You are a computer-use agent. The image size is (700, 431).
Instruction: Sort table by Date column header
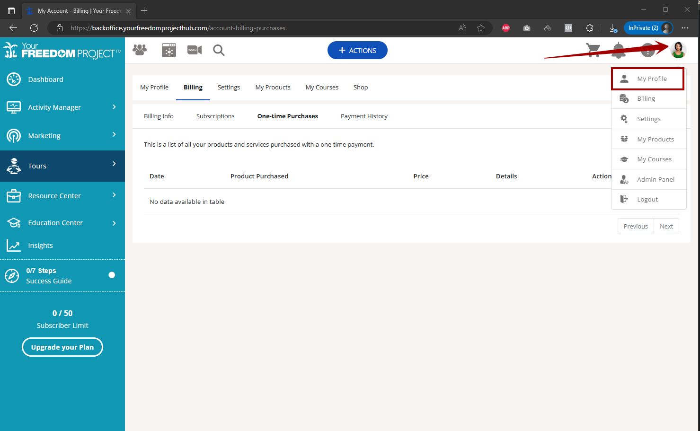click(x=157, y=176)
